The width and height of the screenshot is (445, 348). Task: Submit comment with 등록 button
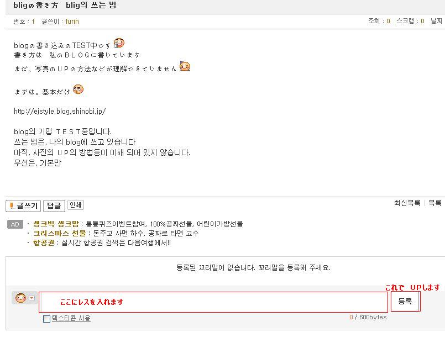point(405,301)
